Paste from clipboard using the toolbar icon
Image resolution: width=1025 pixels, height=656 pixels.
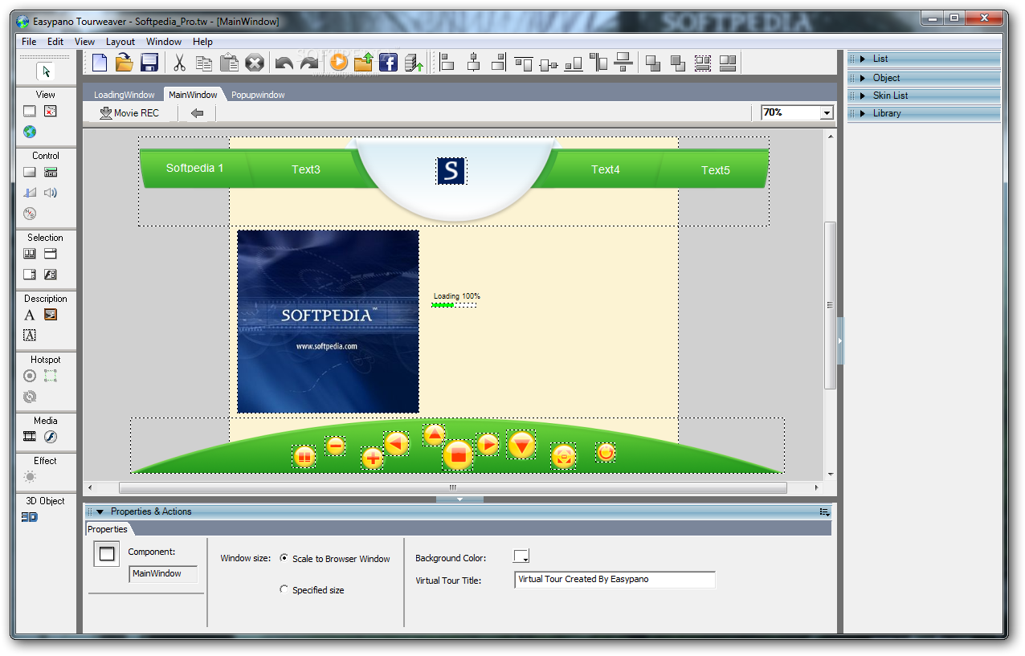(x=229, y=63)
